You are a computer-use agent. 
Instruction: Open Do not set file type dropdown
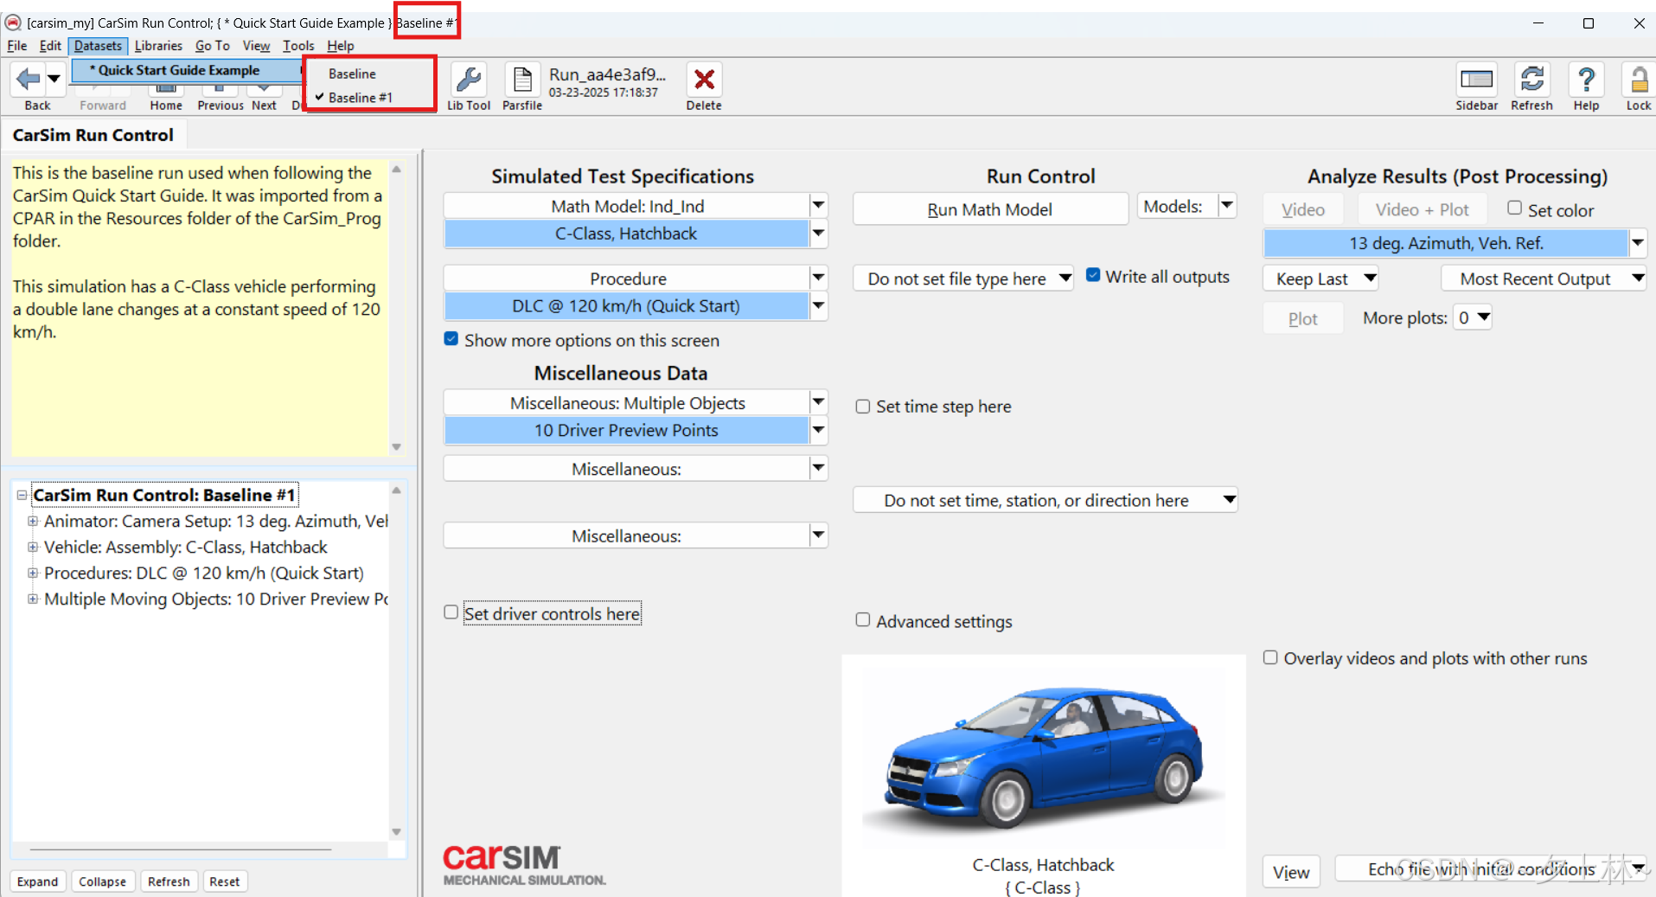(963, 279)
